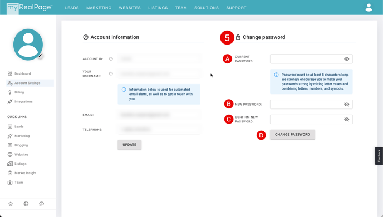This screenshot has width=383, height=217.
Task: Click the Change Password button
Action: tap(292, 135)
